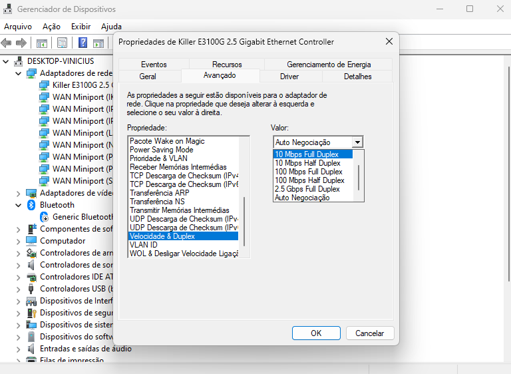Click the action pane toolbar icon
The image size is (511, 374).
pos(98,43)
